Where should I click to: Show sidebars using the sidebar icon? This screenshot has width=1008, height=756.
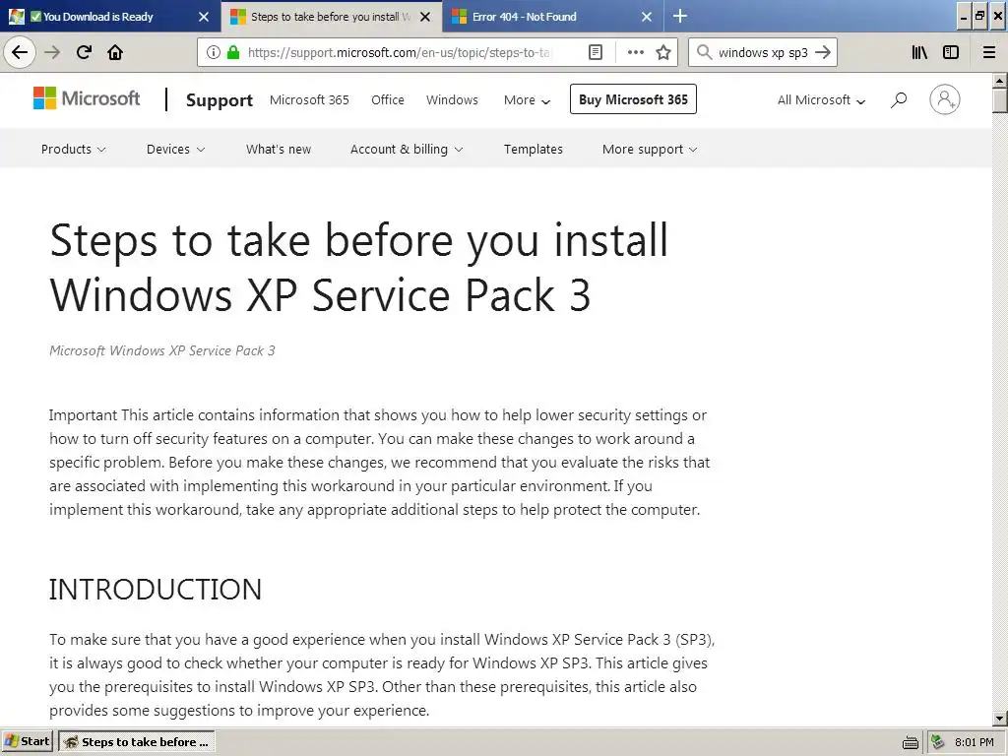pos(951,53)
